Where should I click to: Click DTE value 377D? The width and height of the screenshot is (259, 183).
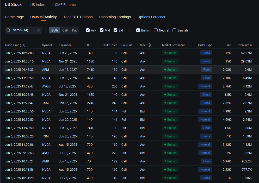[x=91, y=78]
